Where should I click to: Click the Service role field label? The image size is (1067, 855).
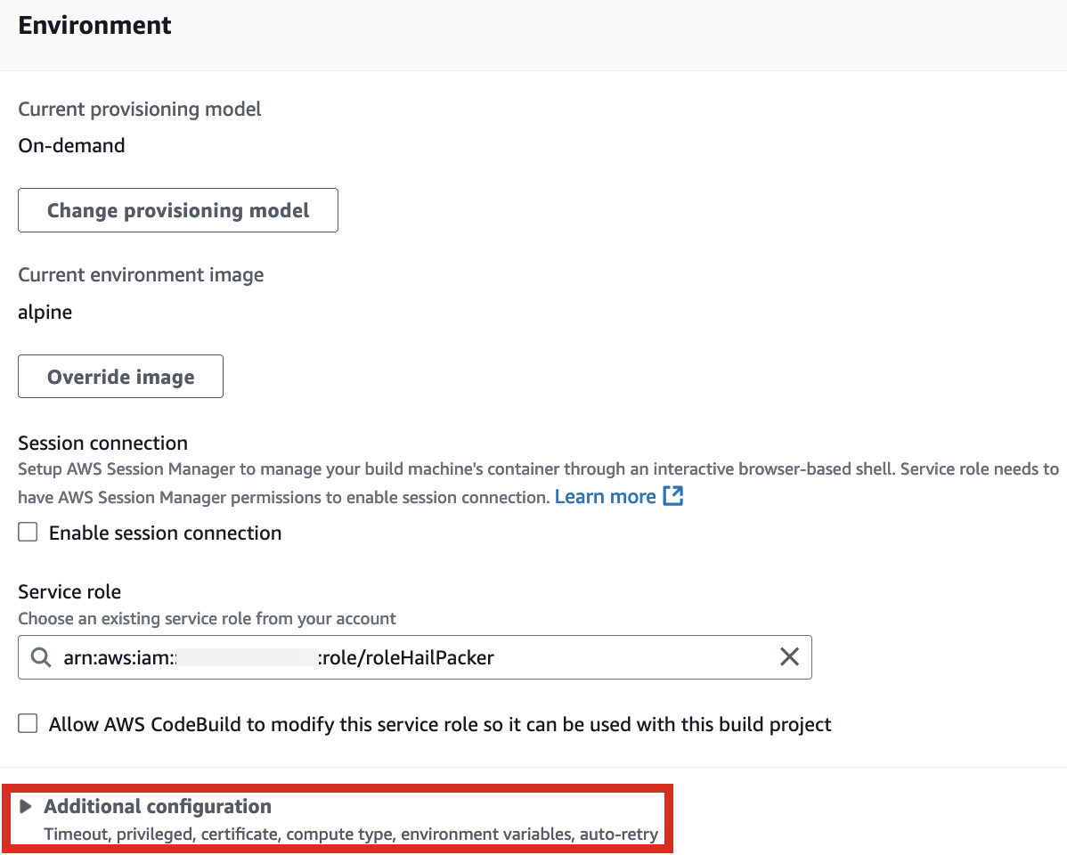pyautogui.click(x=69, y=592)
